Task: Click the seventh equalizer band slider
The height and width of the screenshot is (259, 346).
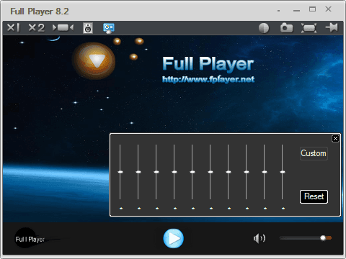Action: pos(229,172)
